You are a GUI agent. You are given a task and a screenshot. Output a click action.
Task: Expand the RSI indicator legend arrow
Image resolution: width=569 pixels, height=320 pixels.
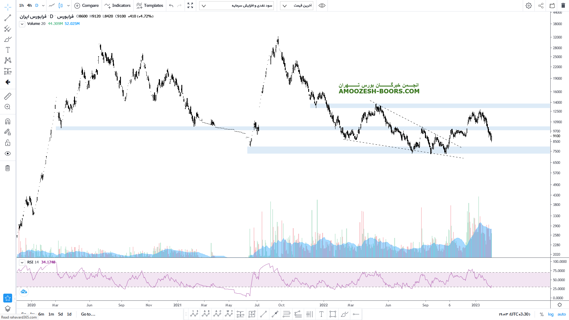coord(22,263)
